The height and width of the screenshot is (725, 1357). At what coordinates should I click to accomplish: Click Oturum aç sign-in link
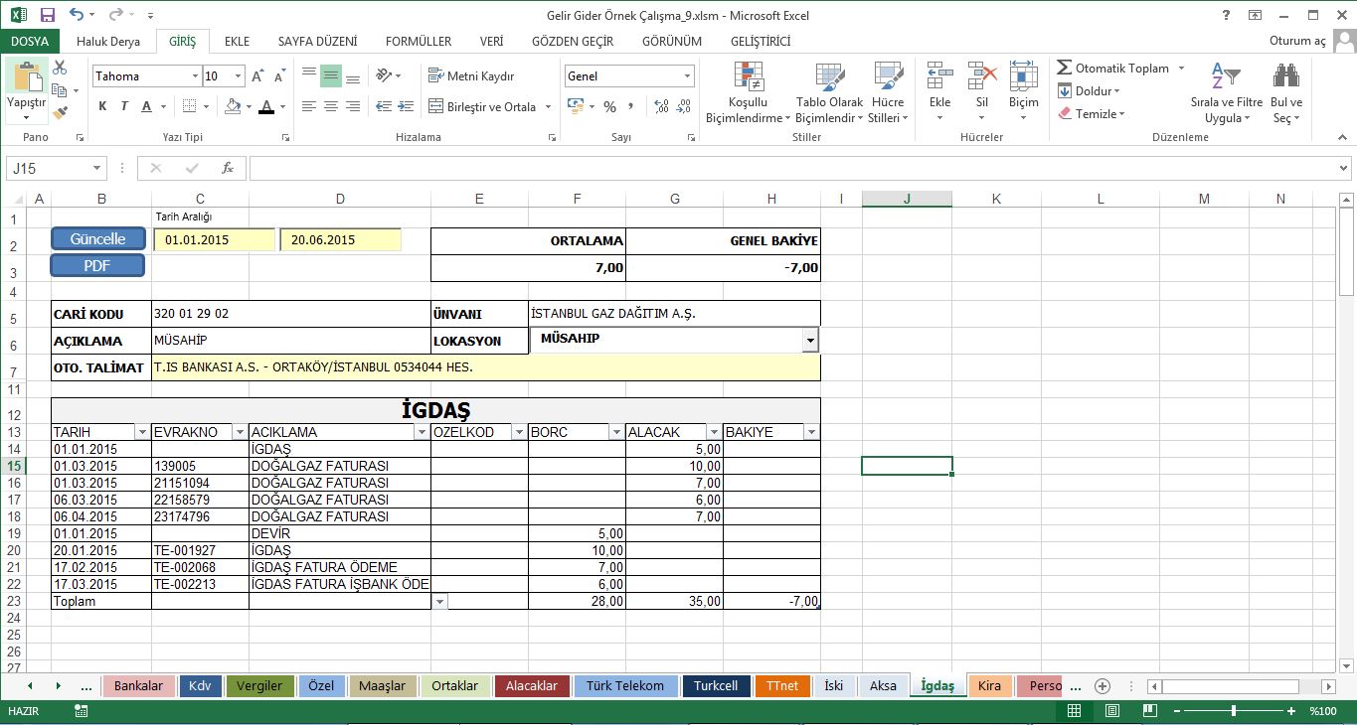pos(1298,42)
